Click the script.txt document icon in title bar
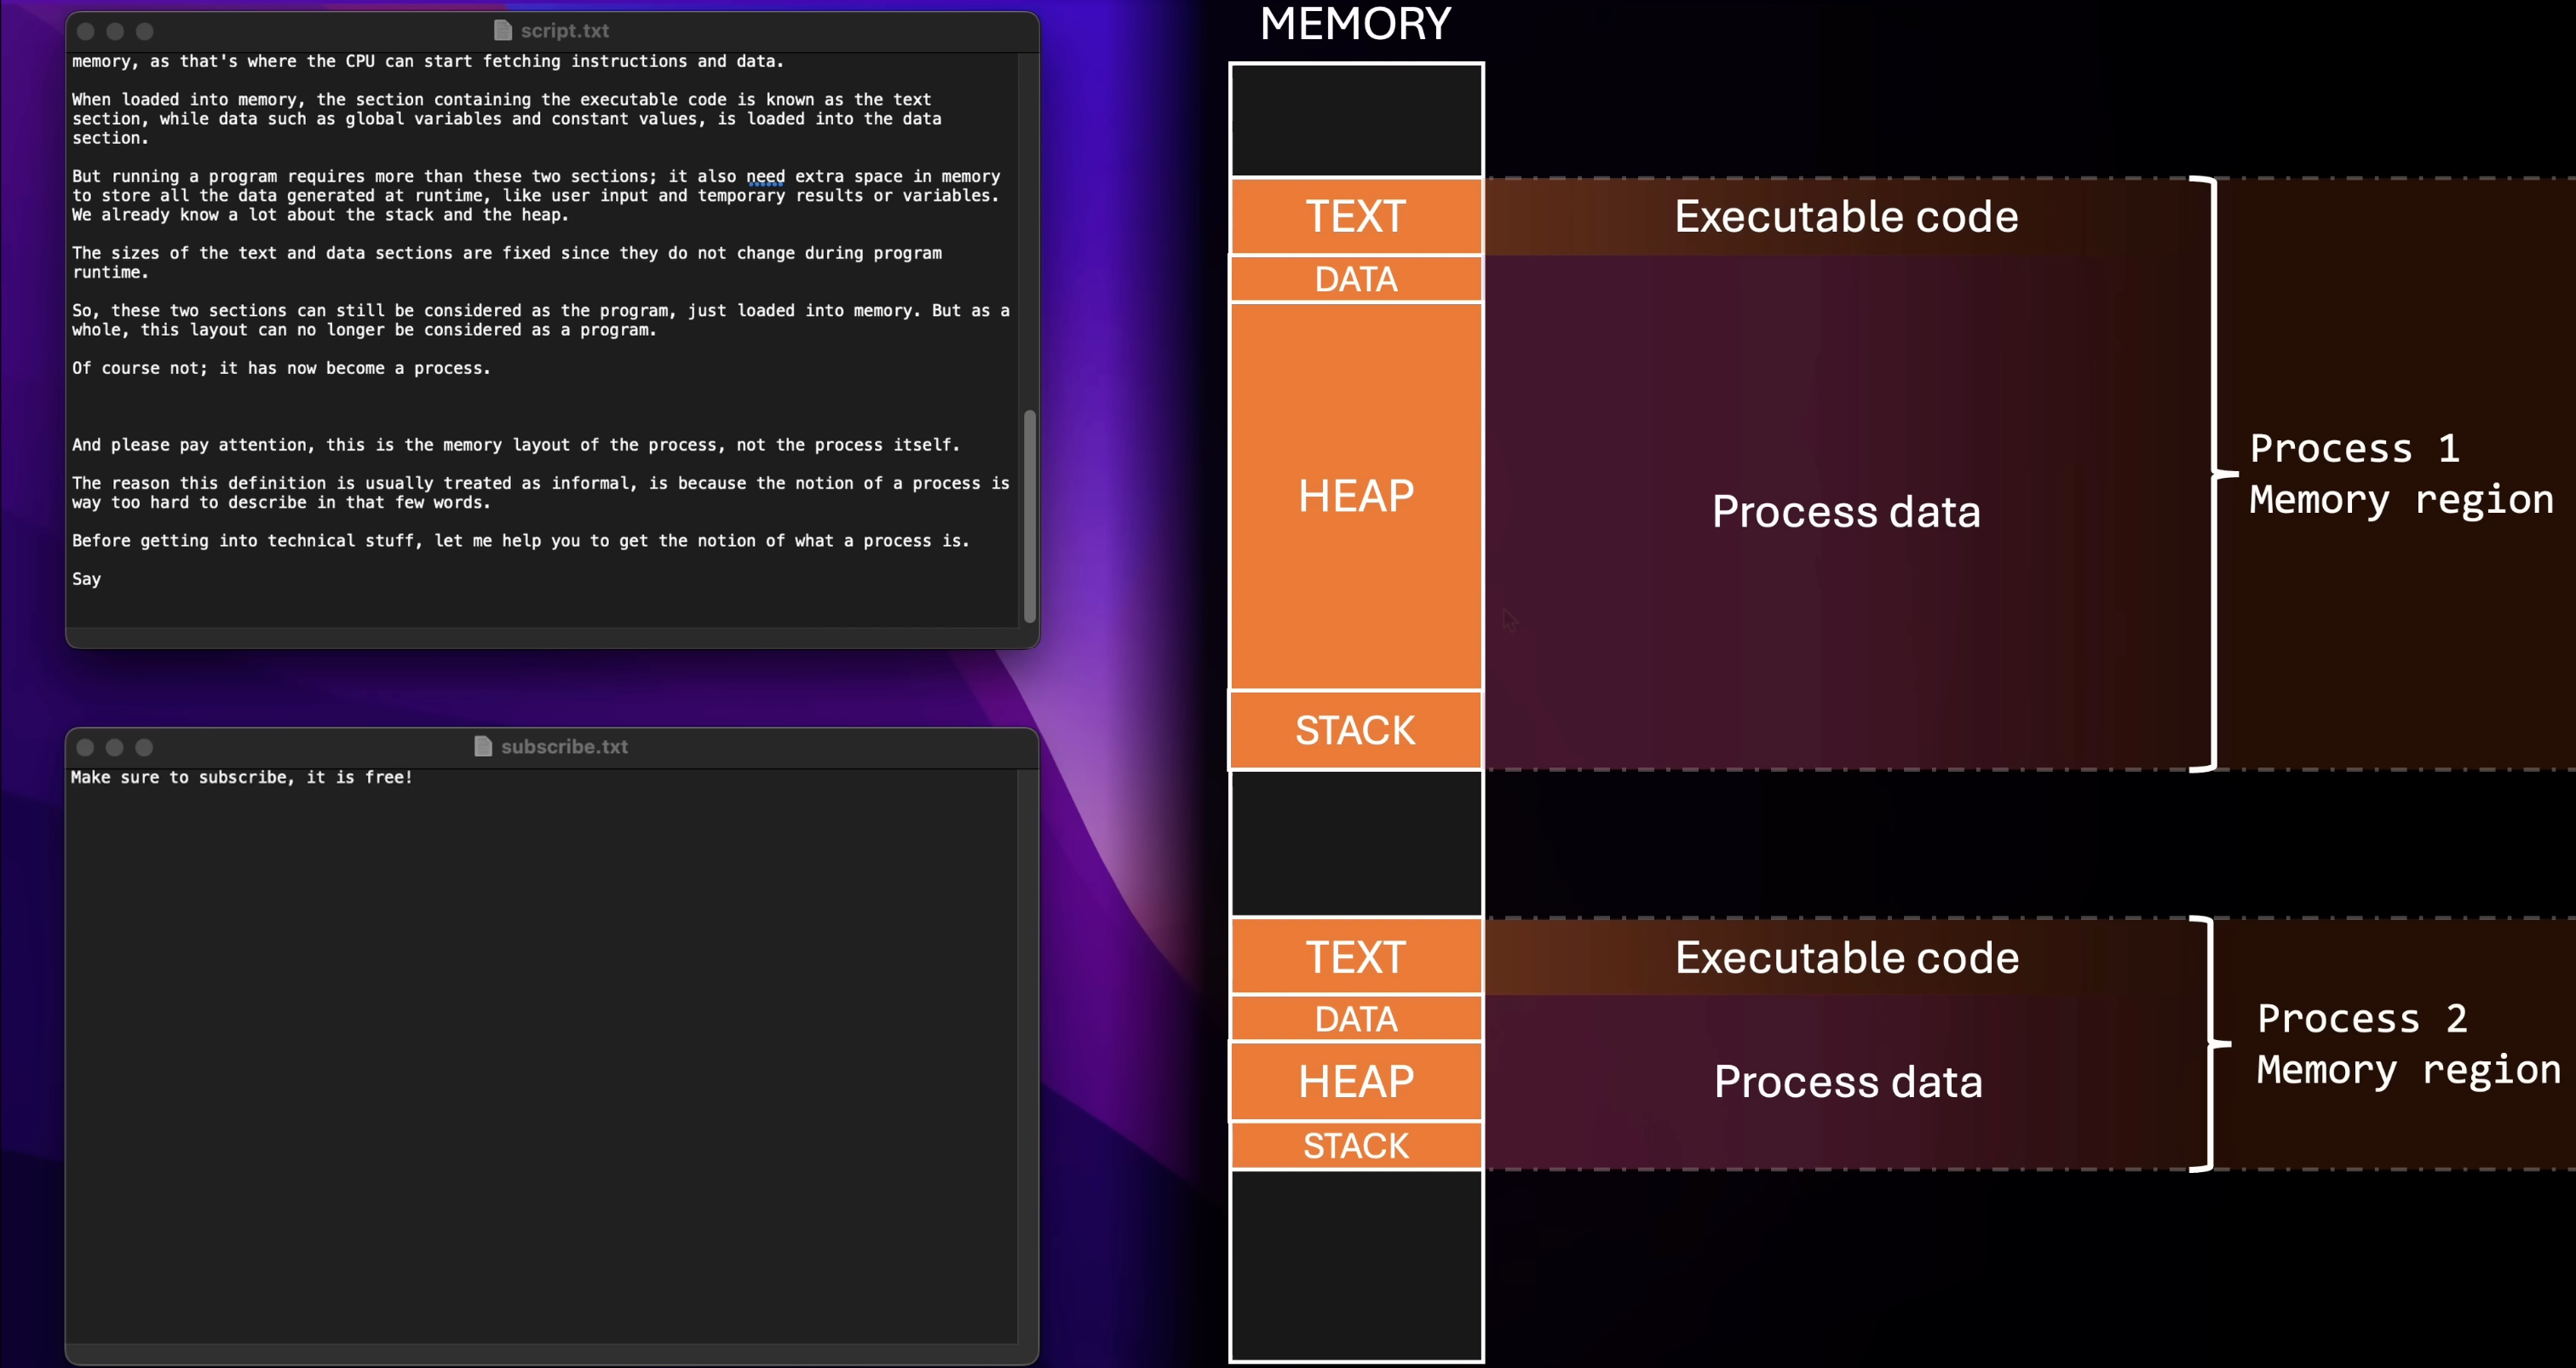This screenshot has height=1368, width=2576. coord(503,31)
